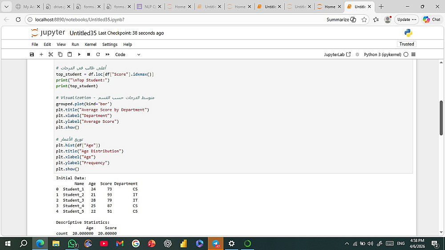Select the Python 3 (ipykernel) kernel name
Viewport: 445px width, 250px height.
tap(382, 54)
